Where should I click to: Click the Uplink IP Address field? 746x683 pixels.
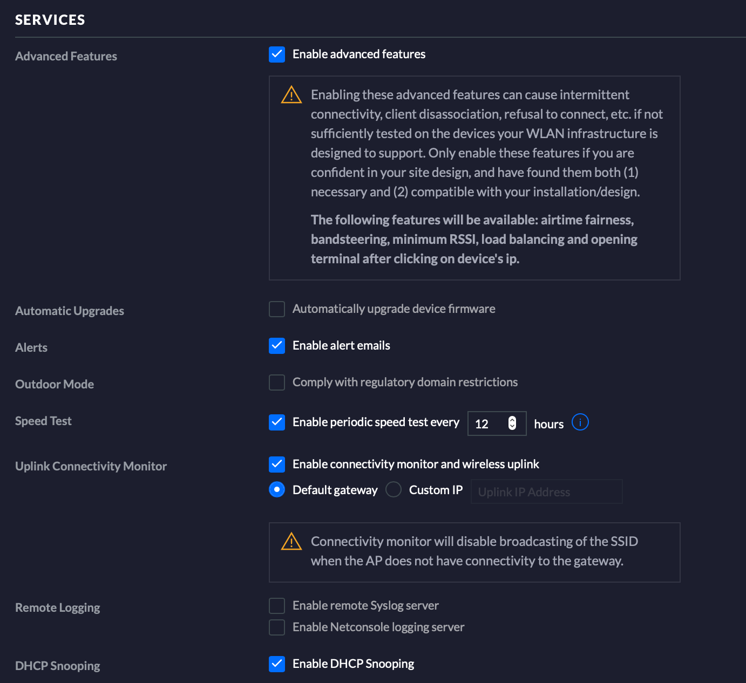click(x=546, y=491)
